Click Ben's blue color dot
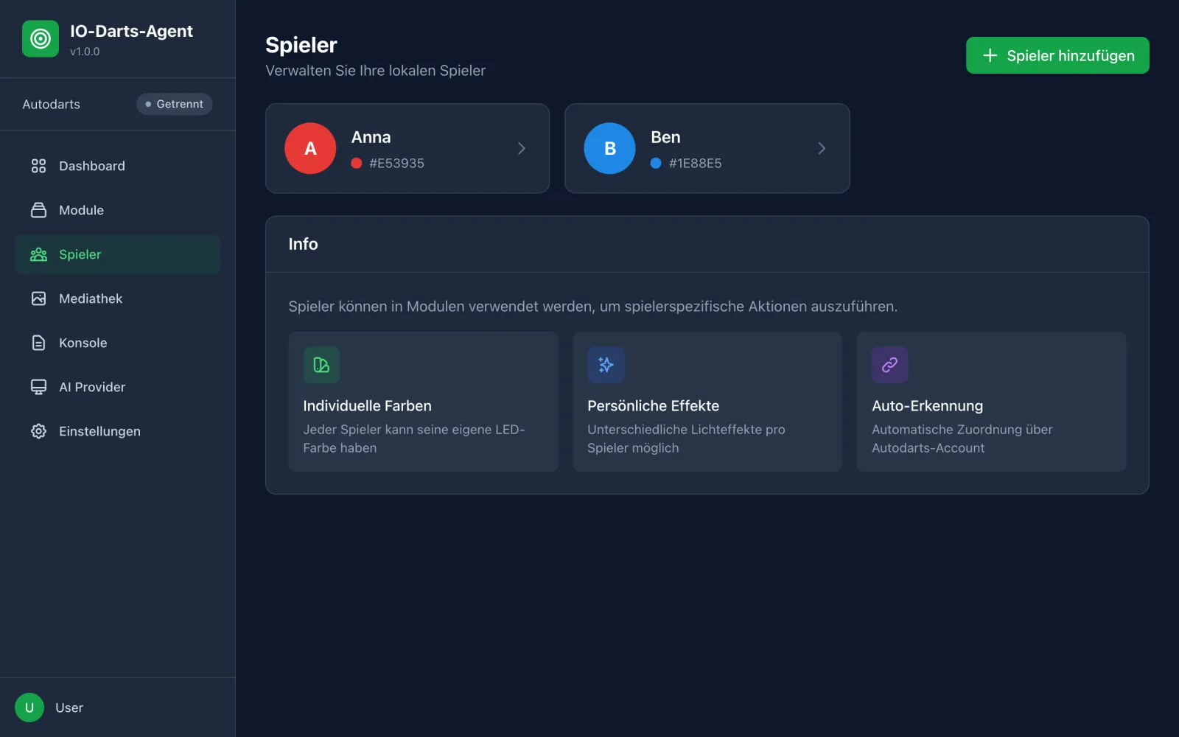 click(x=656, y=163)
